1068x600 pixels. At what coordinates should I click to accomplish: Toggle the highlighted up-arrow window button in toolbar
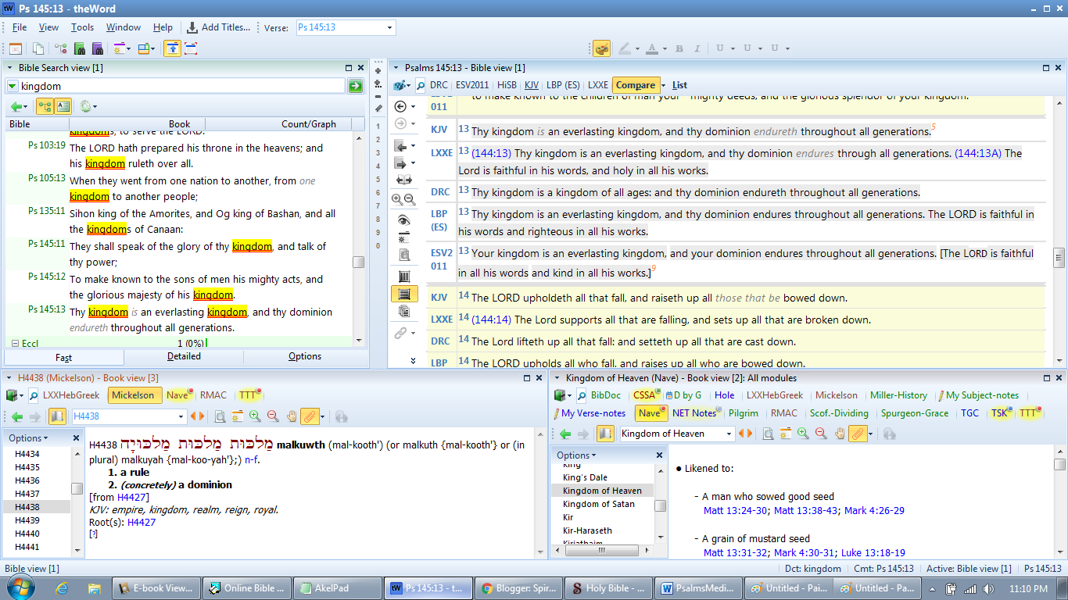(x=172, y=48)
